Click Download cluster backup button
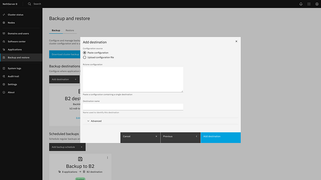The image size is (321, 180). (65, 54)
